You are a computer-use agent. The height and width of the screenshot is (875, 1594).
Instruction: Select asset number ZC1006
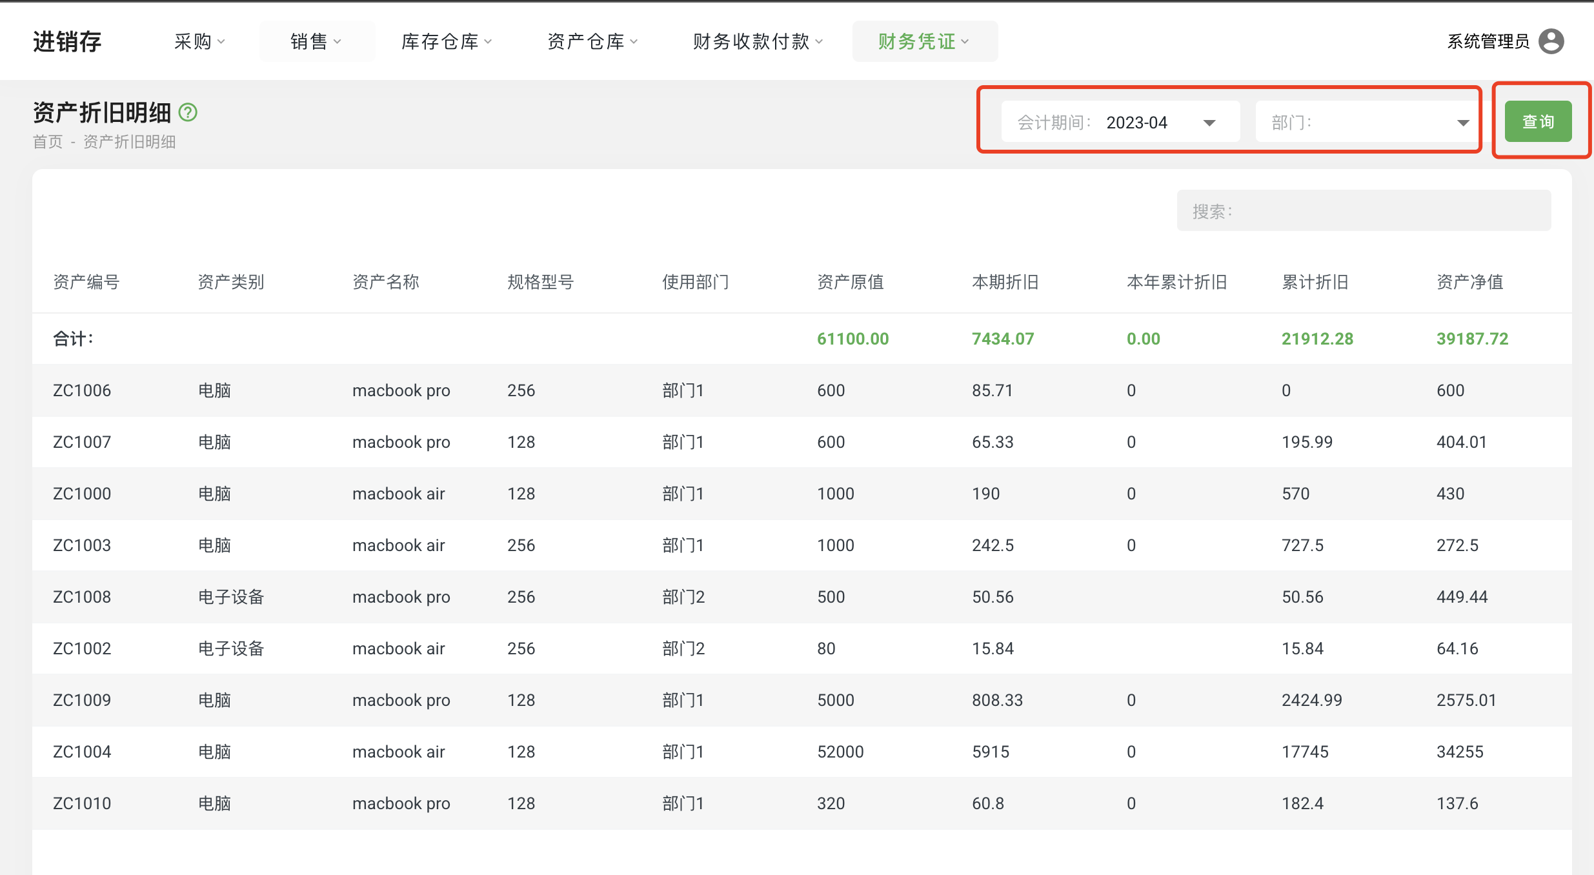click(82, 390)
